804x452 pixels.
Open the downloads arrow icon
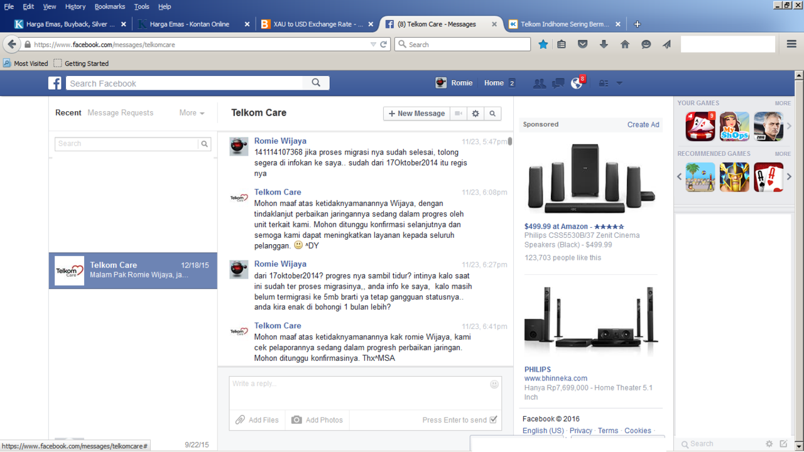pyautogui.click(x=604, y=45)
